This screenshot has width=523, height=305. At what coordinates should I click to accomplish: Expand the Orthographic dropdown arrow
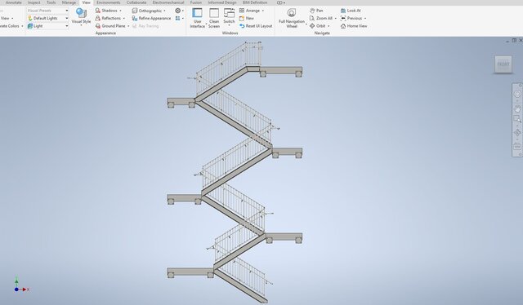[164, 11]
